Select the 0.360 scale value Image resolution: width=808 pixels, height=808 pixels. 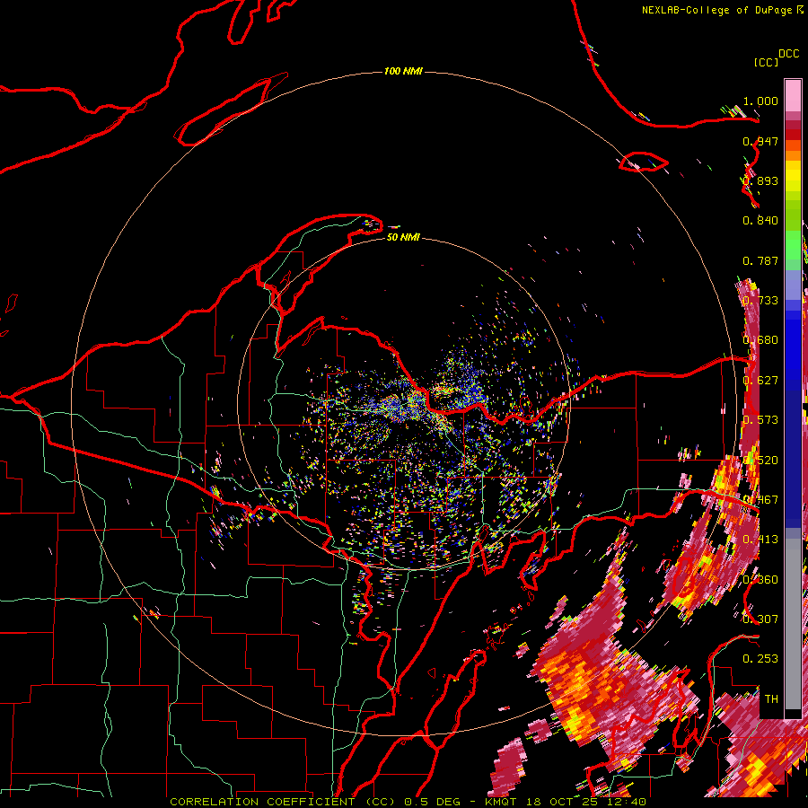point(760,580)
